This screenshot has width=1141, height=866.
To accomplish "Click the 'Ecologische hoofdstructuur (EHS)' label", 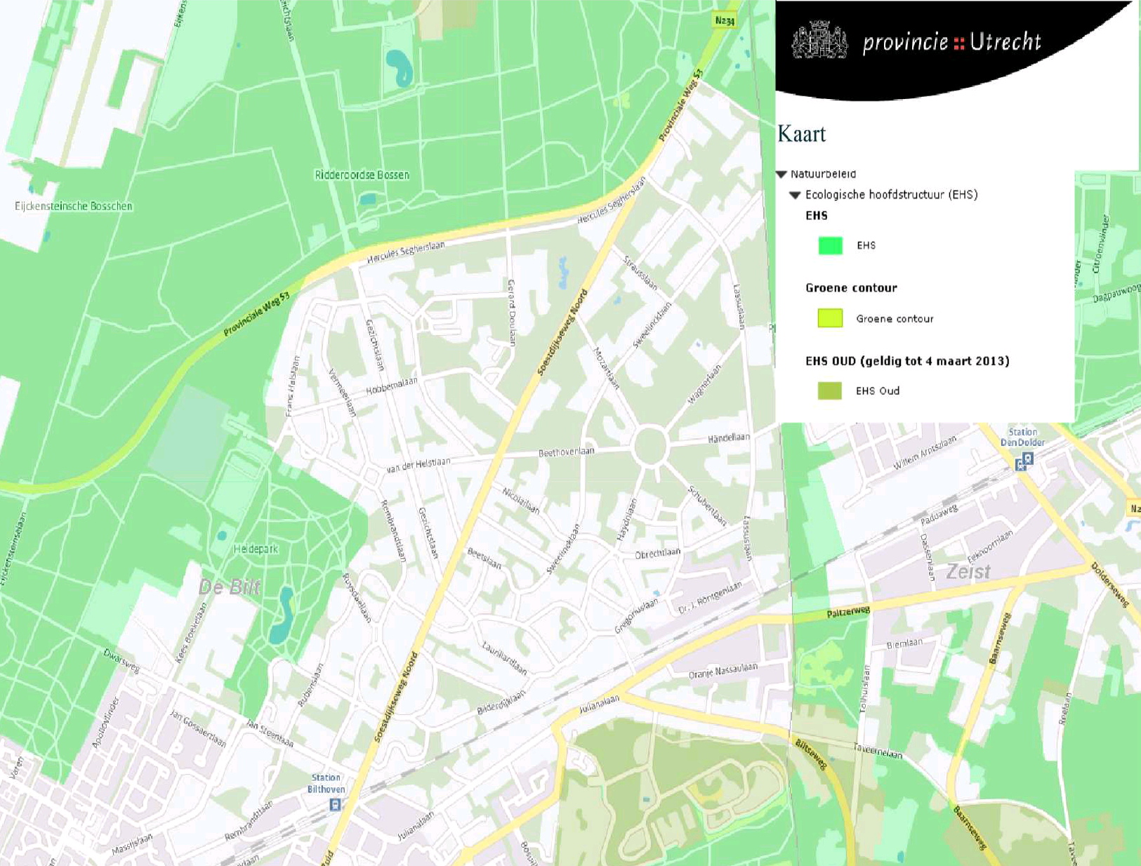I will pyautogui.click(x=891, y=195).
